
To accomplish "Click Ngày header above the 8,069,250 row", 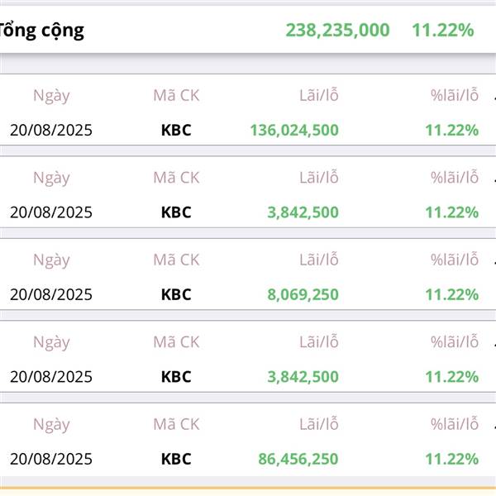I will point(51,260).
